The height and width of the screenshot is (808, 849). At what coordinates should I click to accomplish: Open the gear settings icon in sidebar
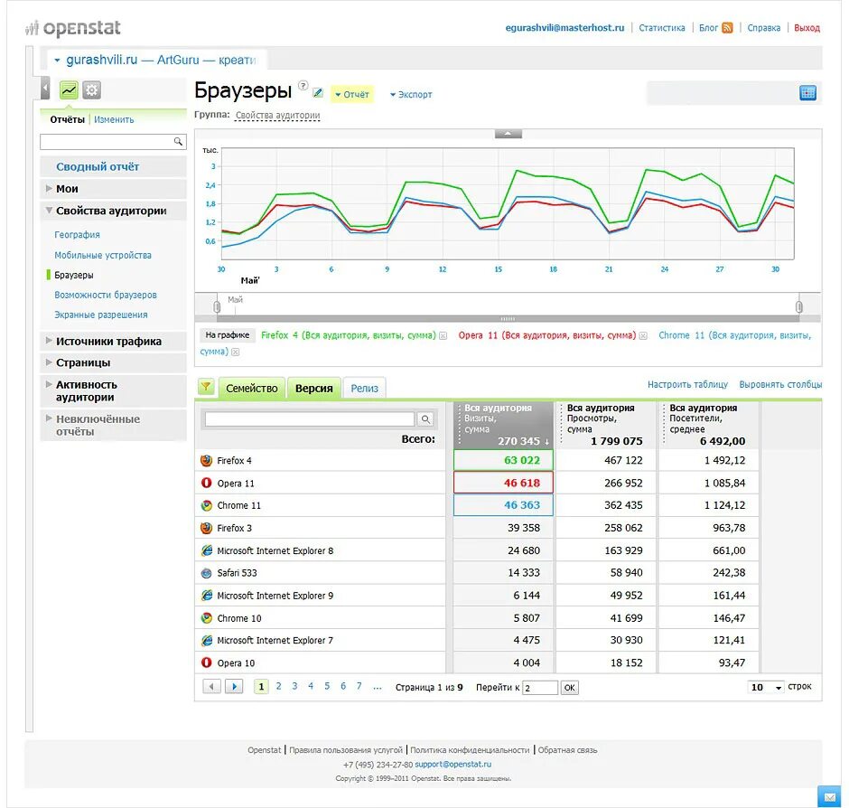pyautogui.click(x=91, y=90)
